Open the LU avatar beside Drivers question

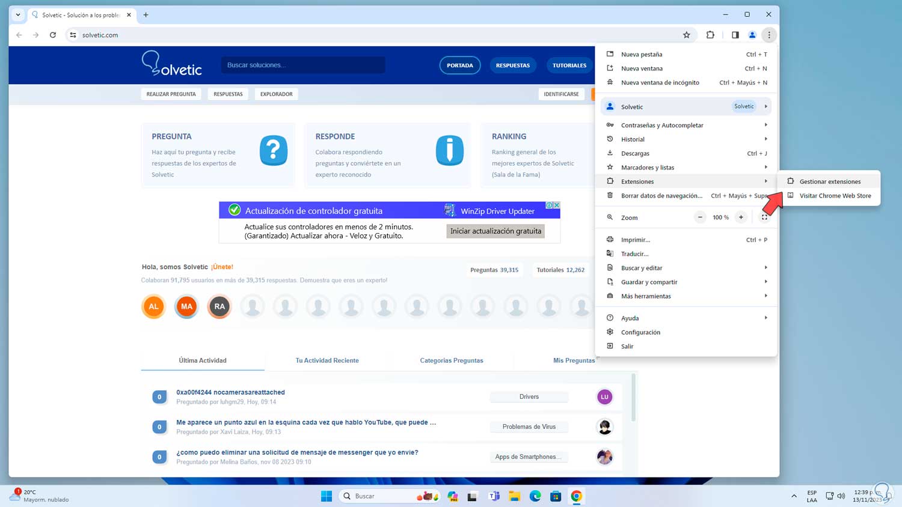(604, 396)
